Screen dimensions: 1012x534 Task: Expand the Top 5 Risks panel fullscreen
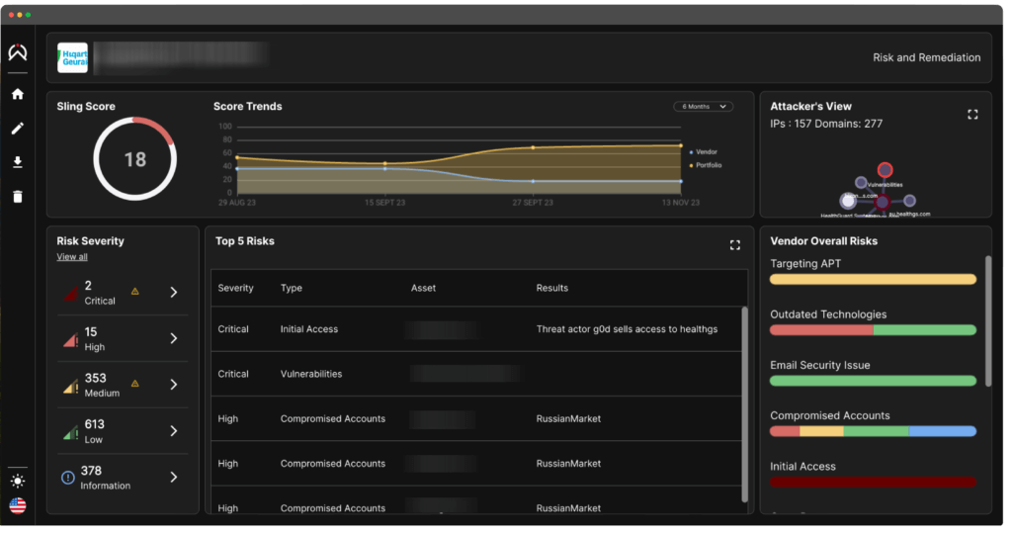734,244
